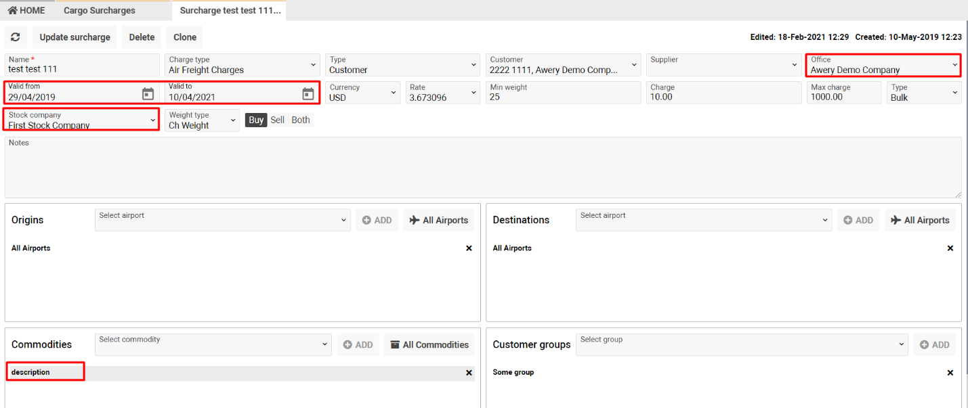Go to the HOME tab
Image resolution: width=968 pixels, height=408 pixels.
pos(26,10)
